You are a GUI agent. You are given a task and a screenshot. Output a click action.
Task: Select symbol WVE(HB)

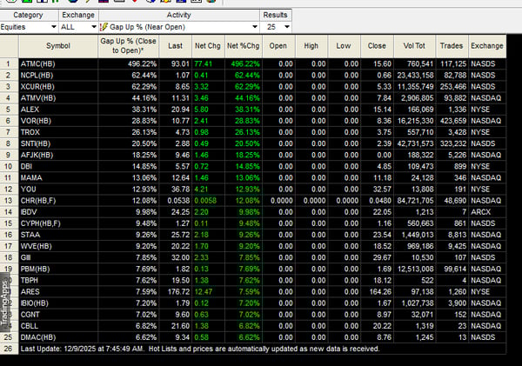pos(37,246)
